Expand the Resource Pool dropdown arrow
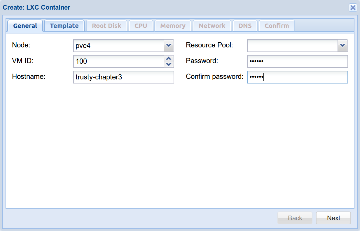Screen dimensions: 360x231 coord(342,46)
